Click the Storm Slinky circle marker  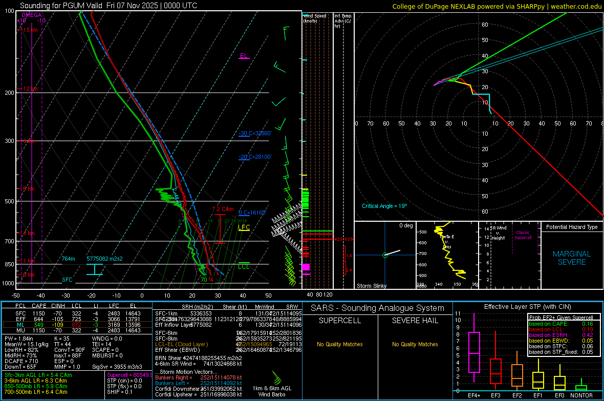pyautogui.click(x=385, y=255)
